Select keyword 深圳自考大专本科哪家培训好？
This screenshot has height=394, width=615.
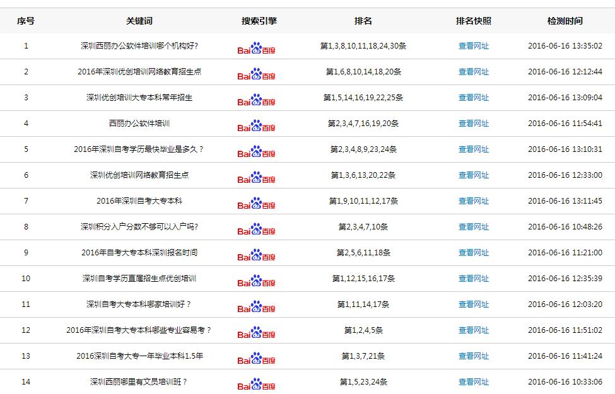(x=139, y=304)
